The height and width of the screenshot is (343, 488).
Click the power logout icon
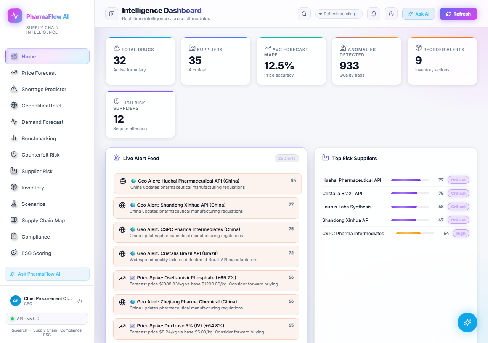click(x=80, y=301)
